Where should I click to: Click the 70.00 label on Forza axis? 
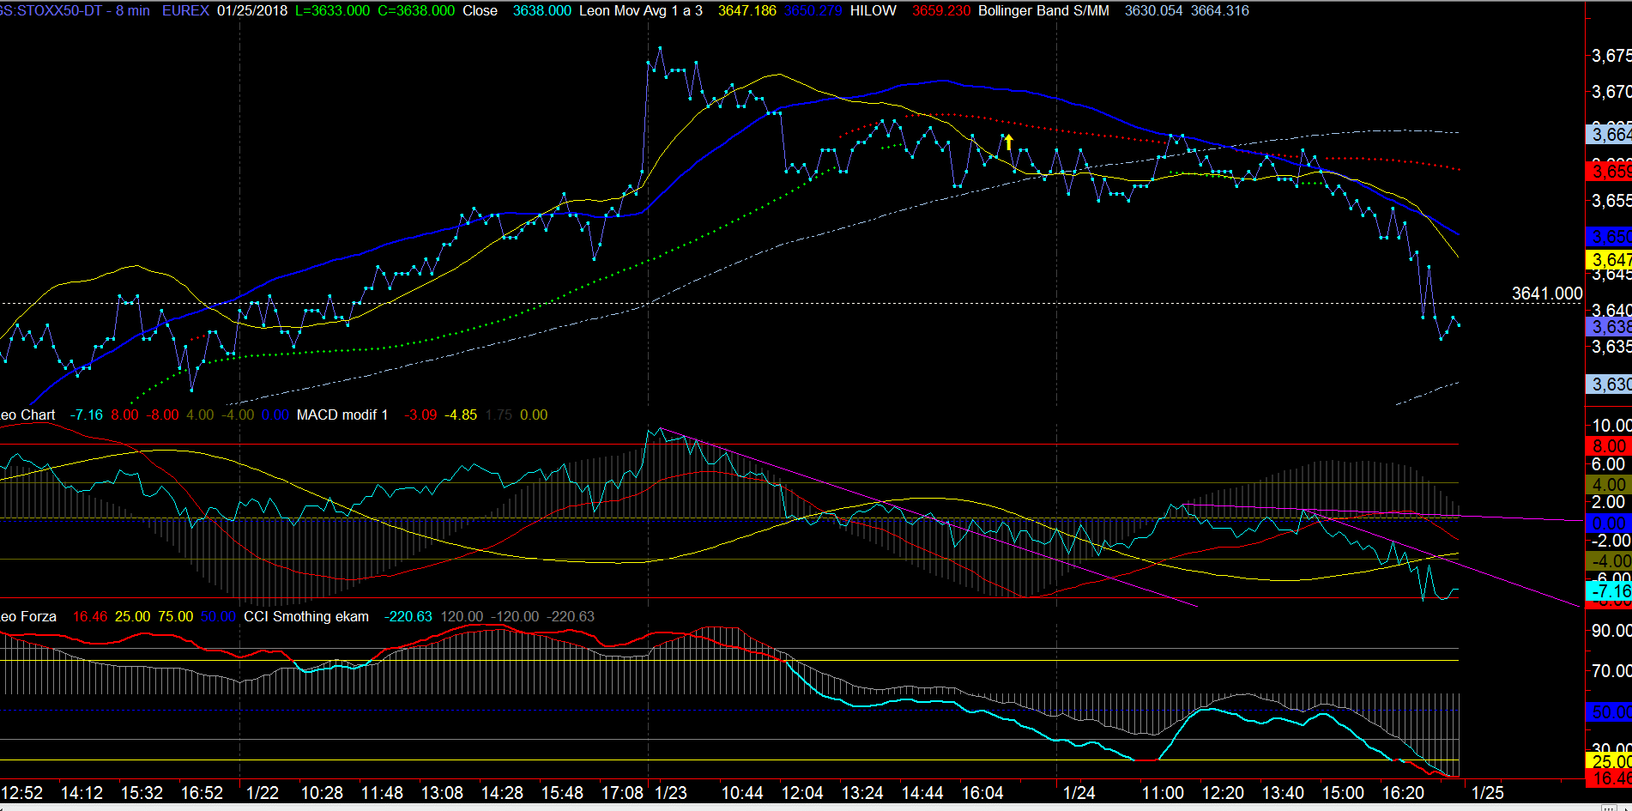(1611, 671)
